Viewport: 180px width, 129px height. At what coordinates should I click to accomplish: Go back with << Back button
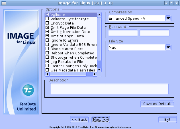pos(79,120)
